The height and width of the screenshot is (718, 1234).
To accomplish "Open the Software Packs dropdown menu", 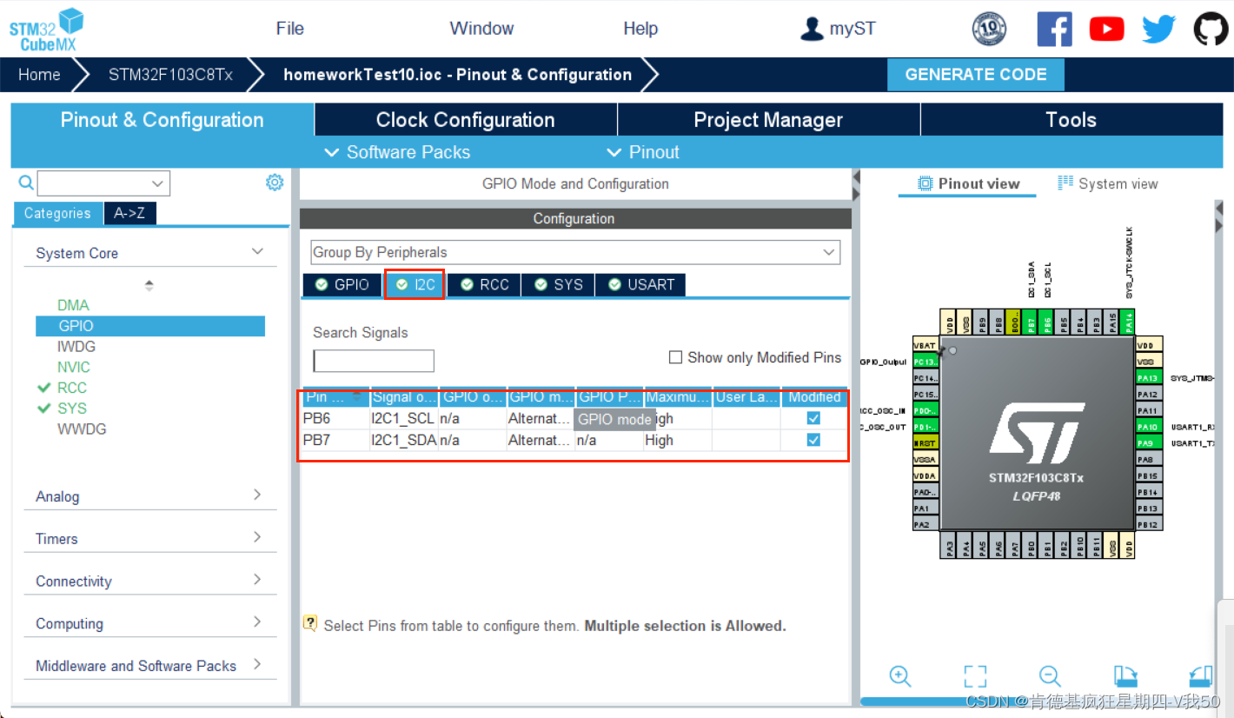I will point(397,152).
